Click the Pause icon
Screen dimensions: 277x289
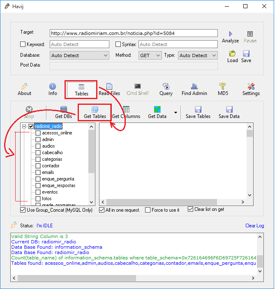point(250,34)
